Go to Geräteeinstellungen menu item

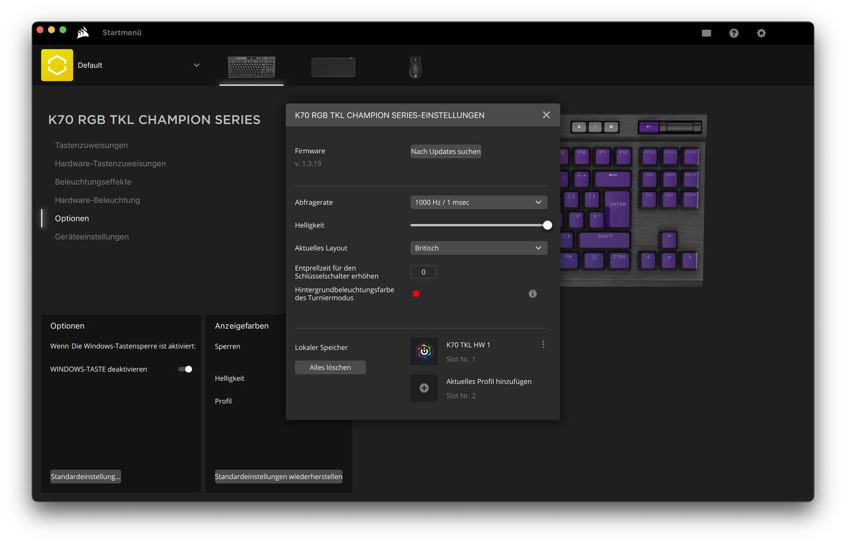pos(92,237)
